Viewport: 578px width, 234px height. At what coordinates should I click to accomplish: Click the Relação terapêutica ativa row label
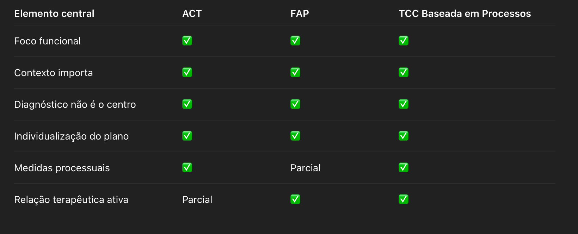tap(71, 200)
